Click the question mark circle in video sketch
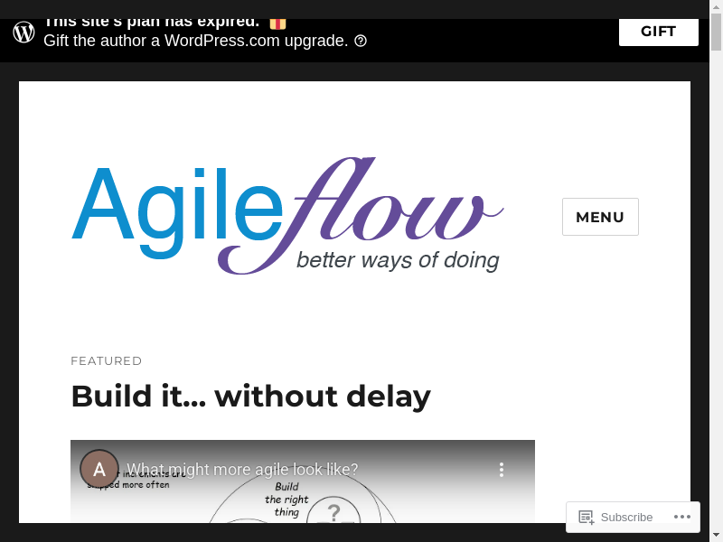 tap(333, 513)
